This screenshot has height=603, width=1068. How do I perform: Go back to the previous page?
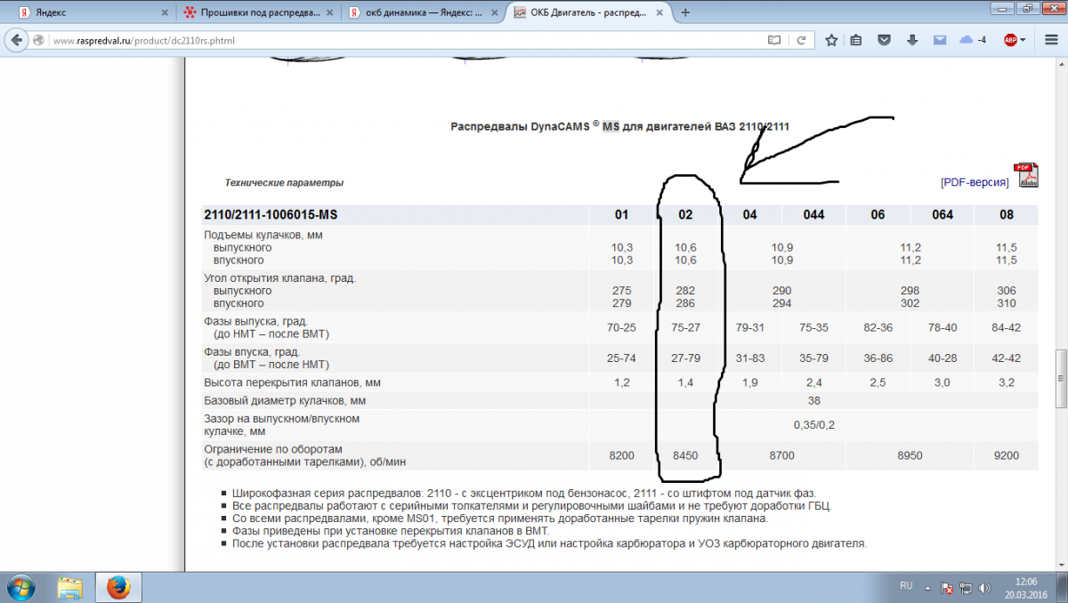(x=17, y=40)
